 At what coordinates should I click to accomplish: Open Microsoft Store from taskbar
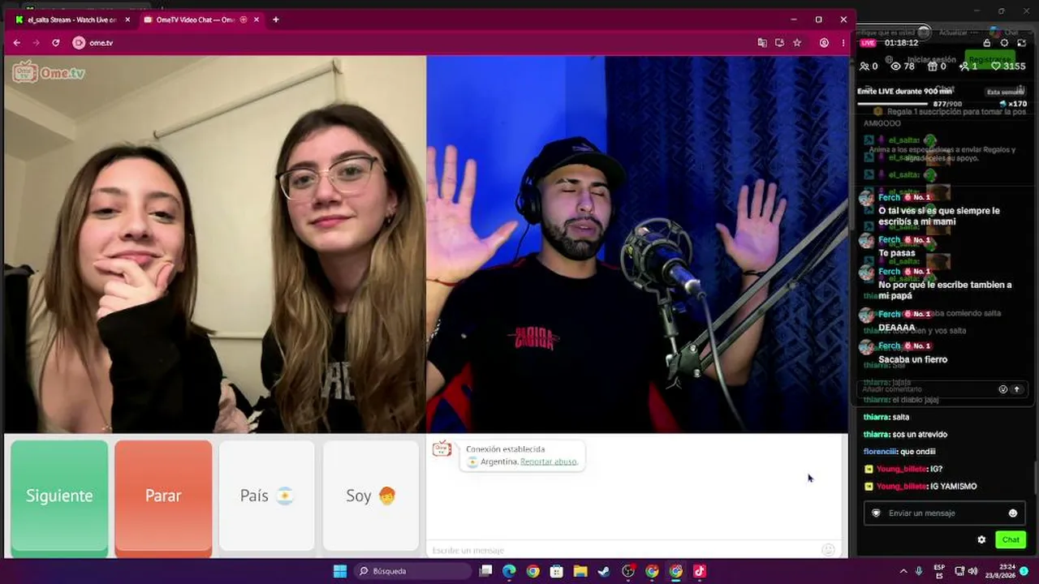(557, 571)
